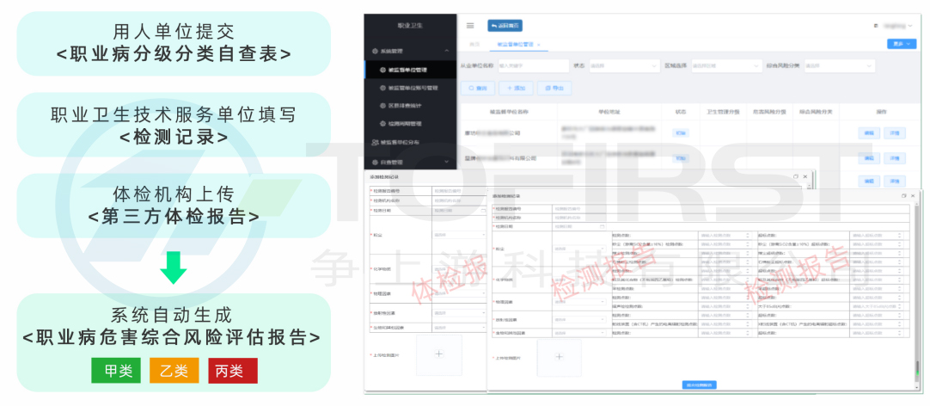Click the 综合风险分类 column header

[817, 112]
